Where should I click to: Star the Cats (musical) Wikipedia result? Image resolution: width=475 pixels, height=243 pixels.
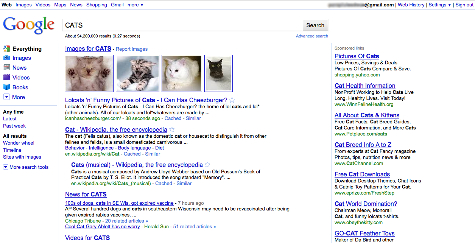tap(207, 165)
